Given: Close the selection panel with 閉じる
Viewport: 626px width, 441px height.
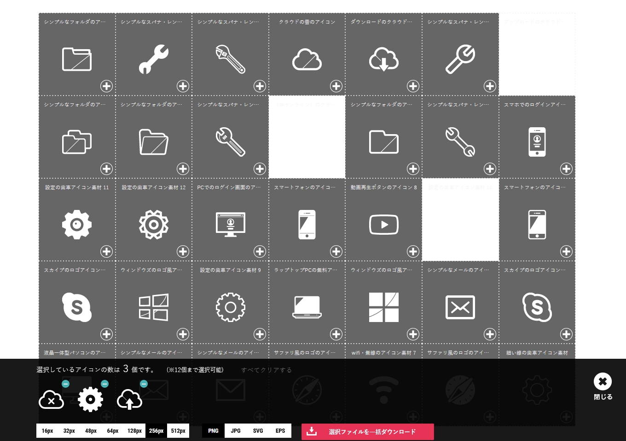Looking at the screenshot, I should point(603,386).
